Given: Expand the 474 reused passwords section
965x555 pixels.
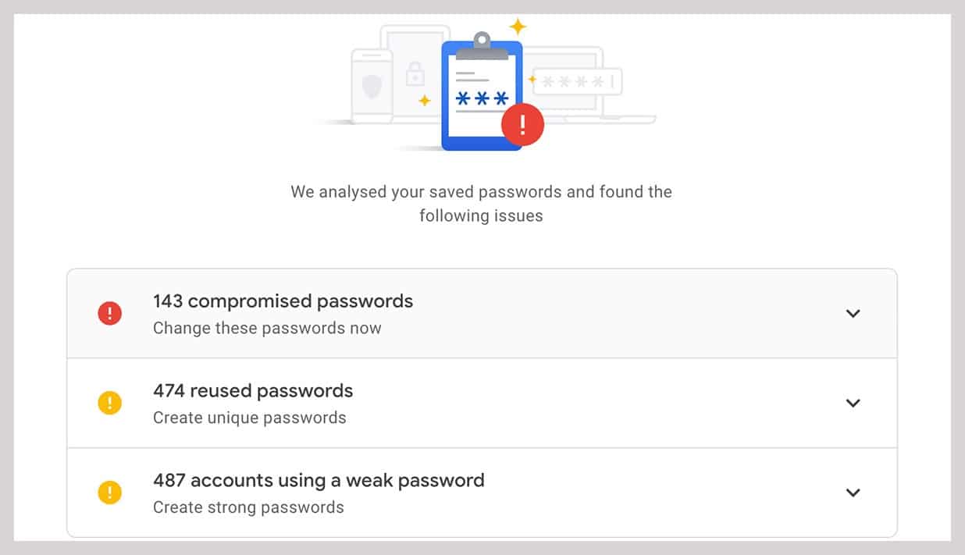Looking at the screenshot, I should [x=853, y=403].
